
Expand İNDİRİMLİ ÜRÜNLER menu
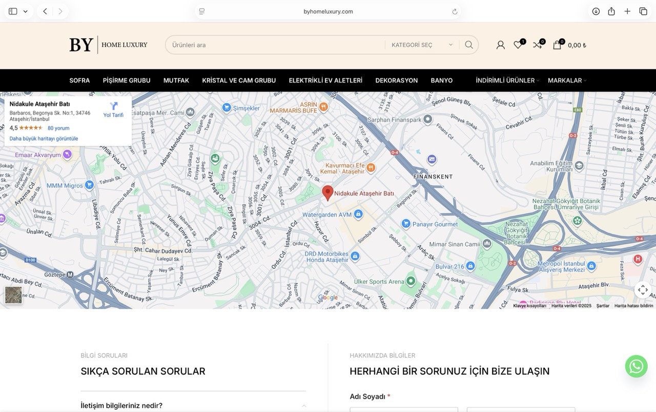[506, 81]
